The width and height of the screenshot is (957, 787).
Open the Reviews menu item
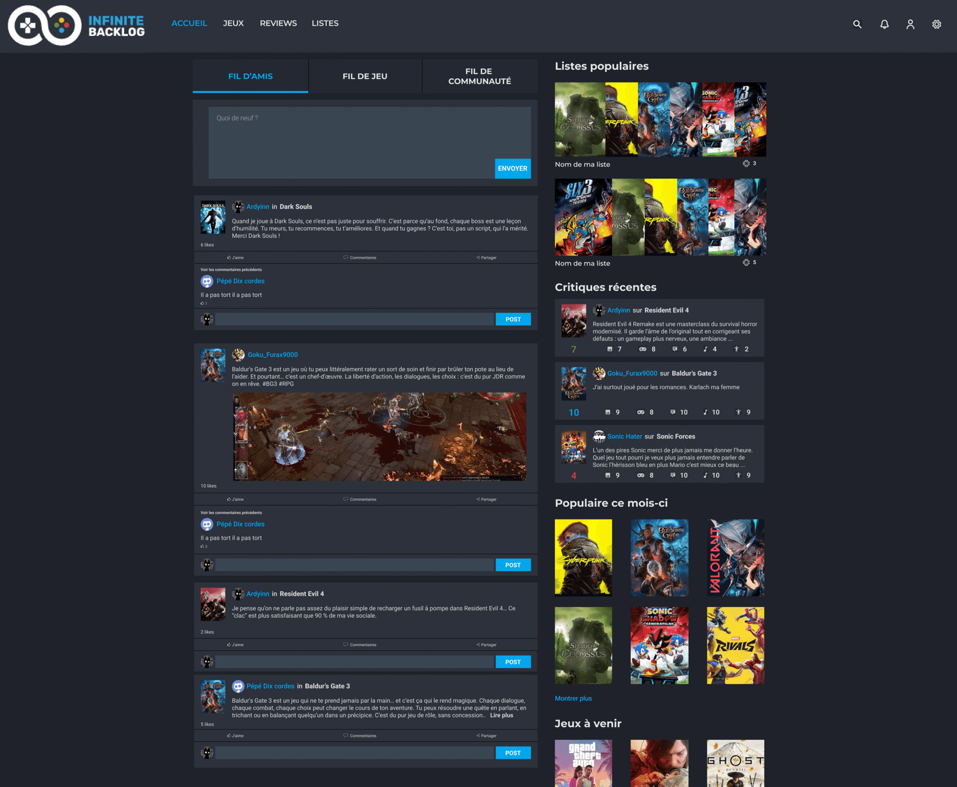click(278, 23)
